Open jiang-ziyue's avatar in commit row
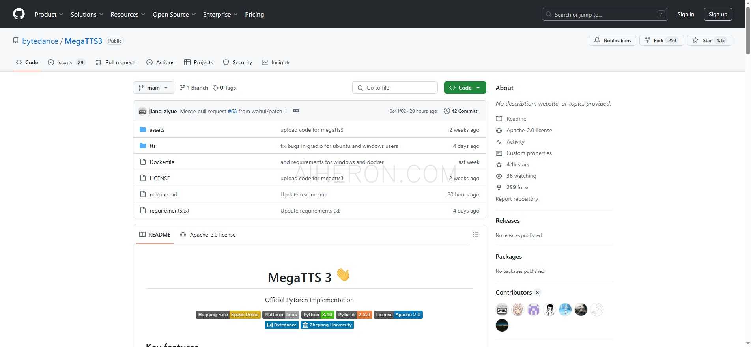Screen dimensions: 751x347 click(142, 111)
